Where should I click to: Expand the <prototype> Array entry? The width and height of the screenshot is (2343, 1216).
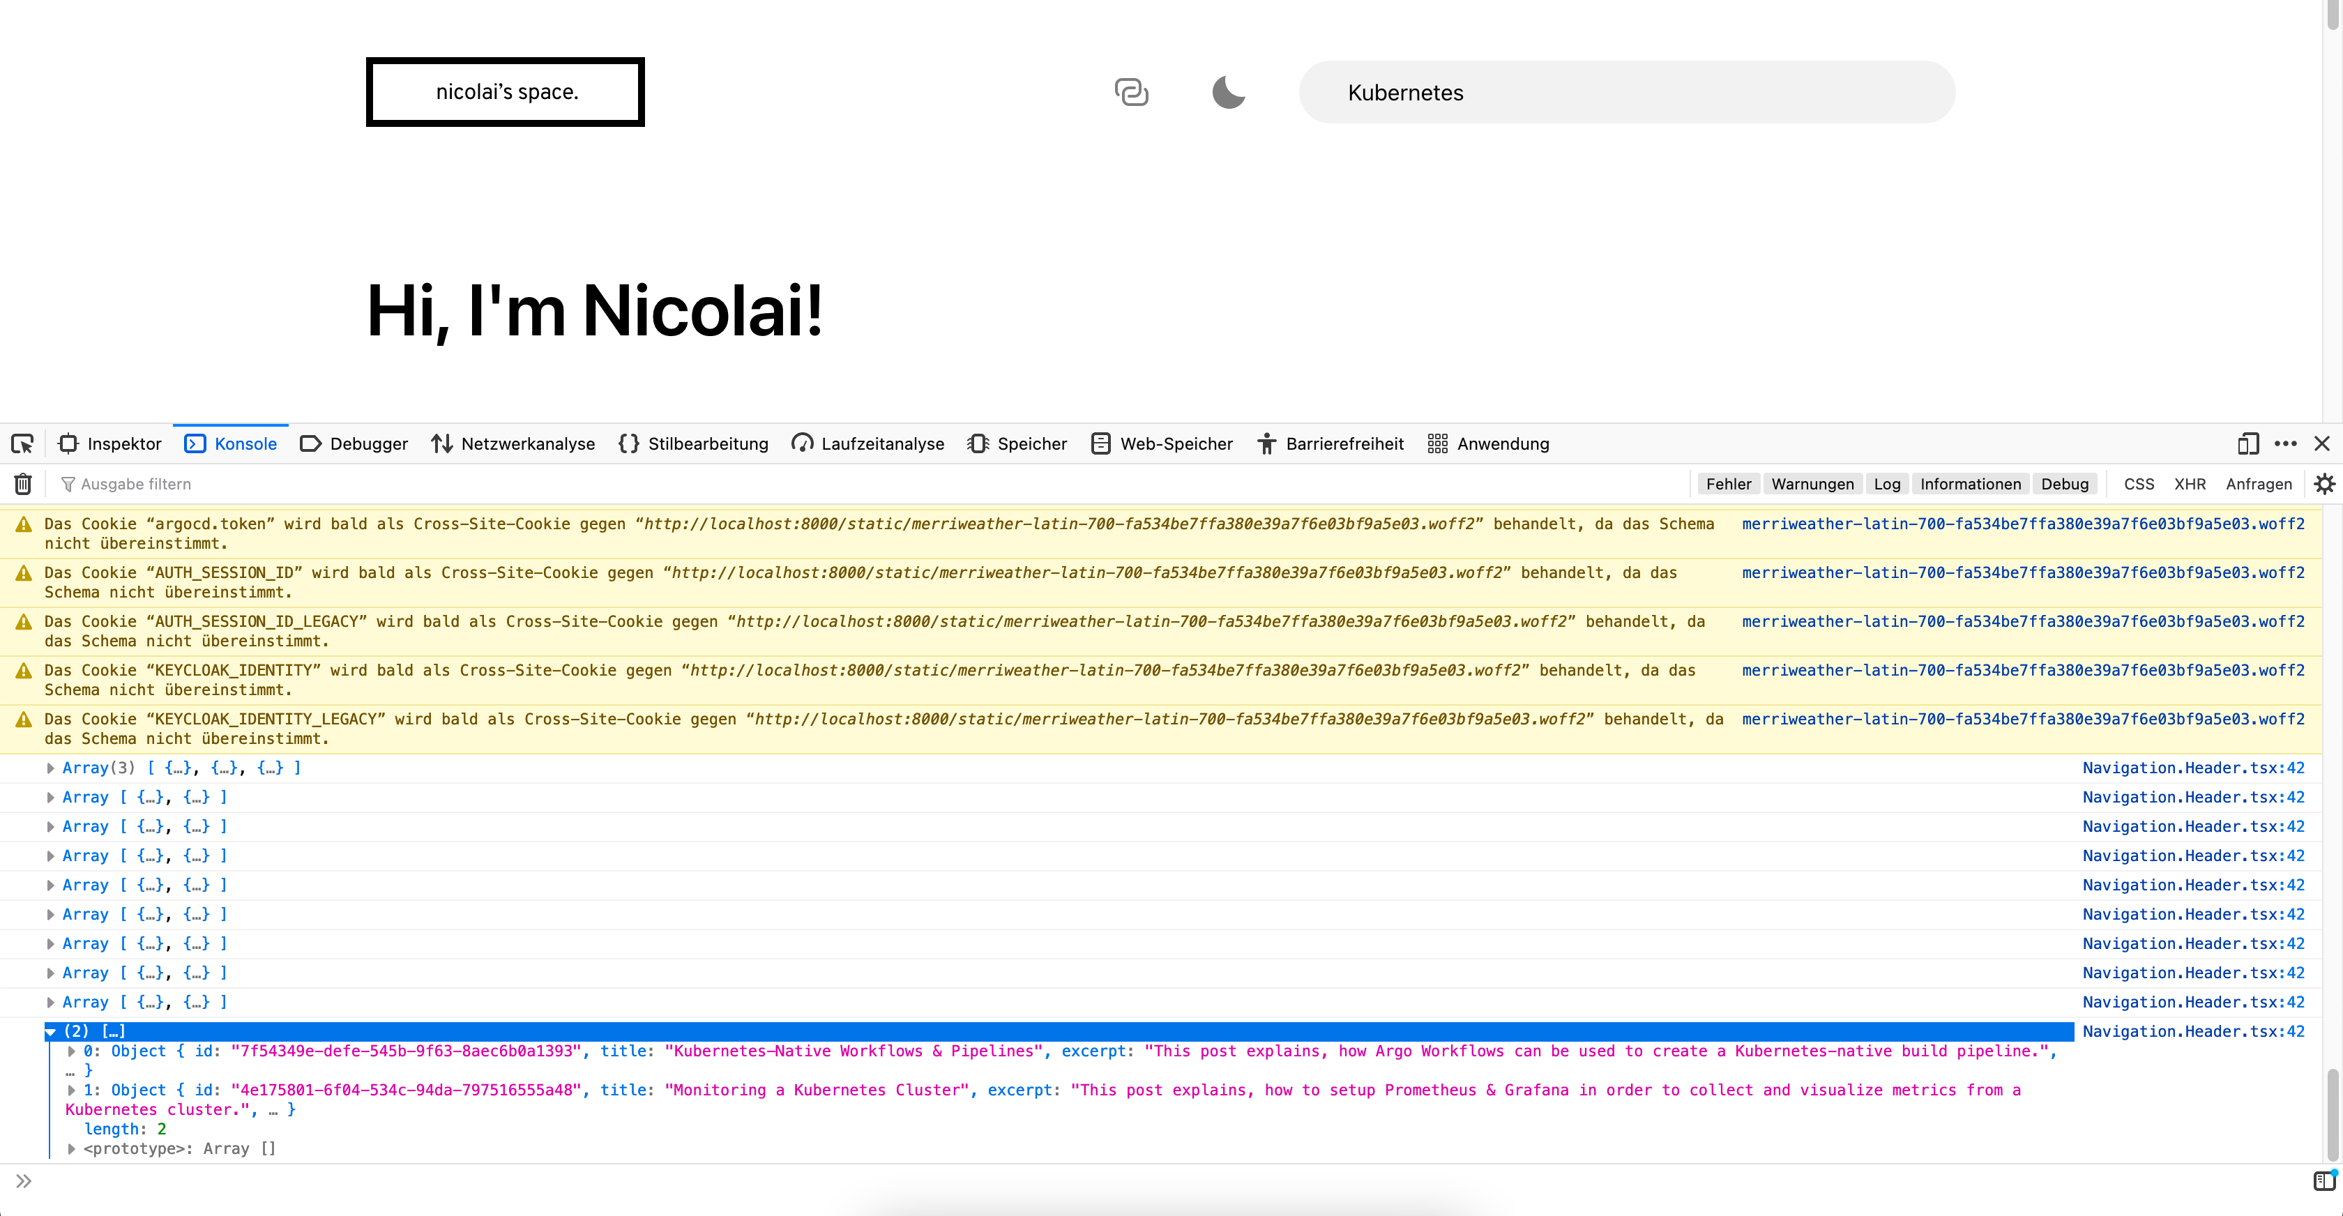tap(72, 1148)
